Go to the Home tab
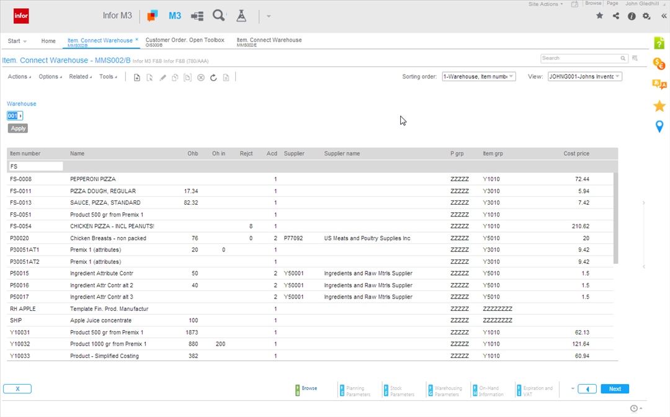Viewport: 670px width, 417px height. point(48,42)
